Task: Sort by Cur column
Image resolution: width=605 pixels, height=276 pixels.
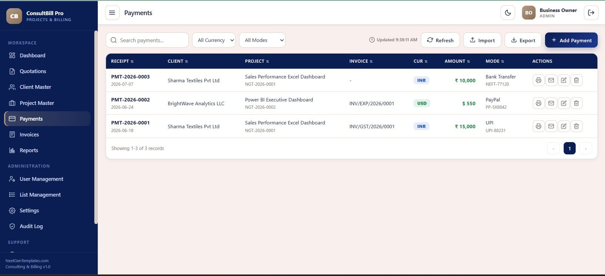Action: pyautogui.click(x=420, y=61)
